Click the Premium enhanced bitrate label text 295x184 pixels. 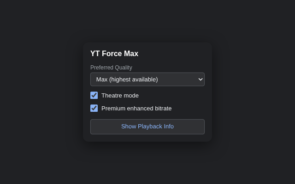pos(136,109)
